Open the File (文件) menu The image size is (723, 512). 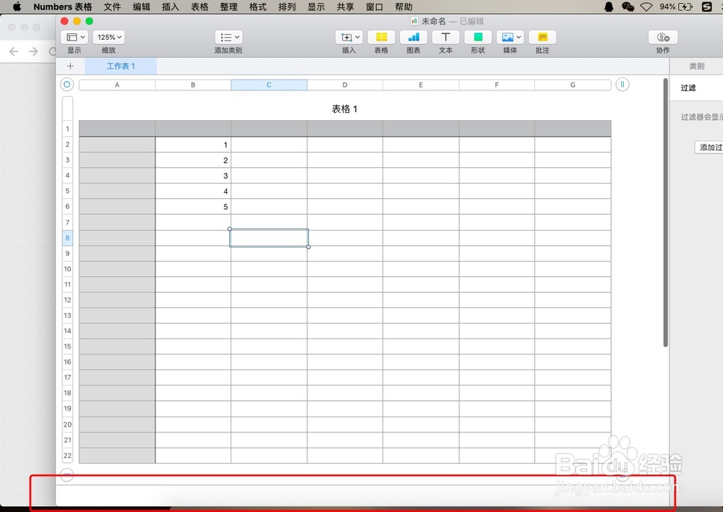tap(112, 7)
